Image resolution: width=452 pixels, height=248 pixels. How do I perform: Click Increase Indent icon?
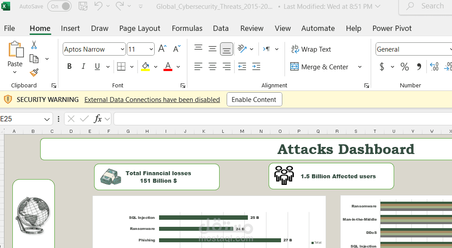point(256,67)
